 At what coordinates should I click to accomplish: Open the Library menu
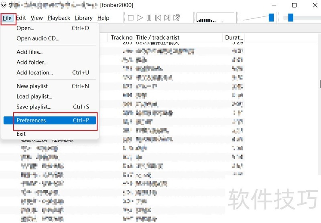pyautogui.click(x=84, y=18)
